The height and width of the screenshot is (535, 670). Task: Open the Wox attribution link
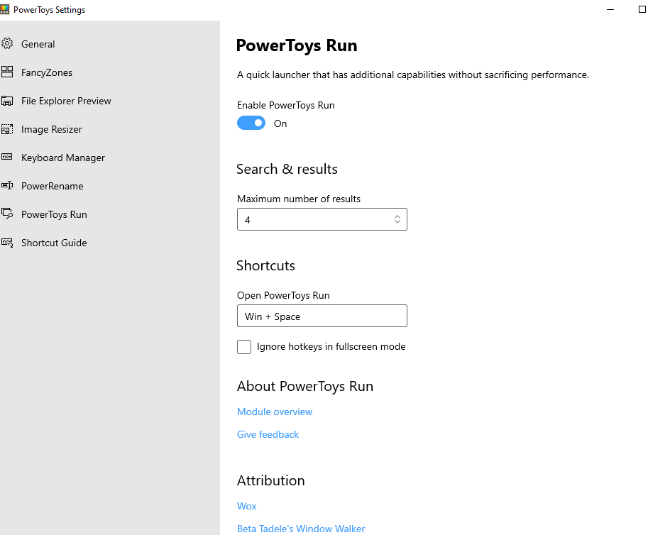click(x=246, y=506)
